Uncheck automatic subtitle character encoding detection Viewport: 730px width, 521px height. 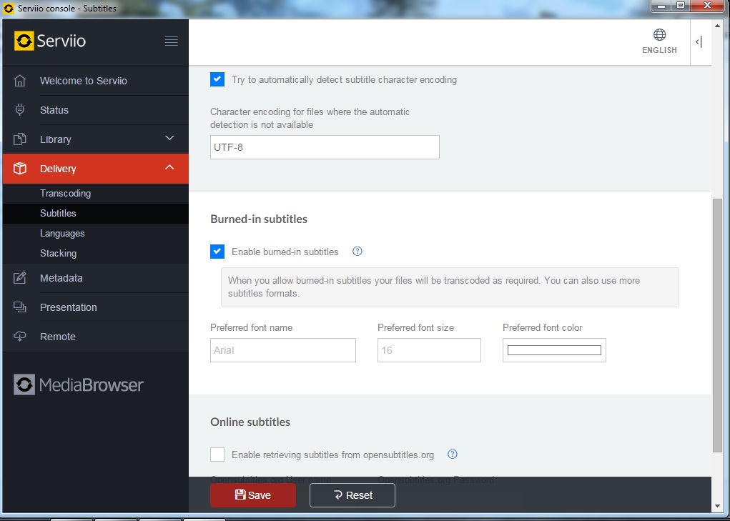[x=217, y=79]
